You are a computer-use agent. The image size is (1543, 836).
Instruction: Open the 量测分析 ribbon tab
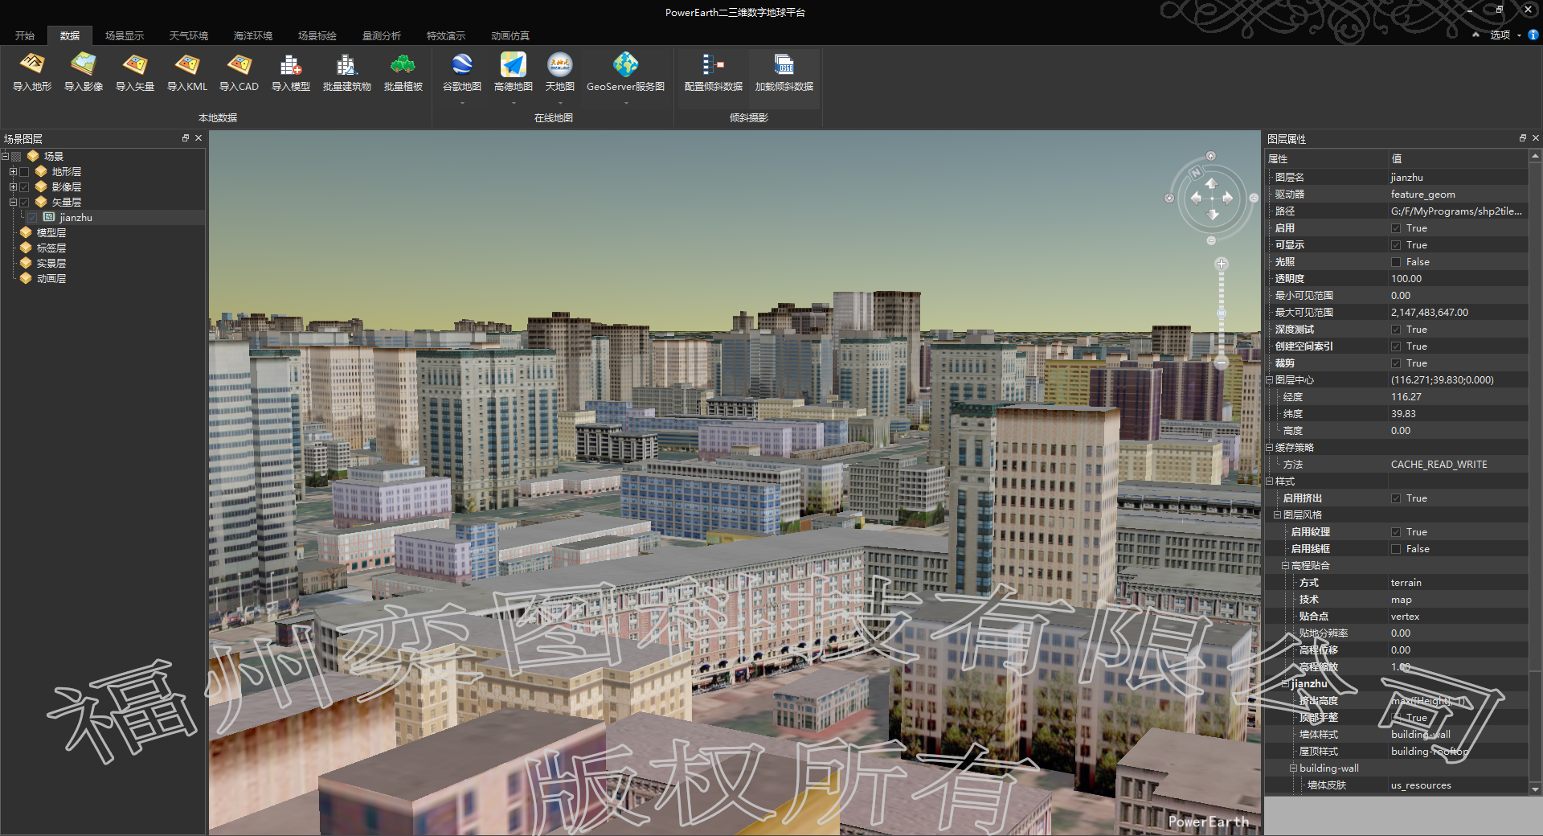pos(382,35)
